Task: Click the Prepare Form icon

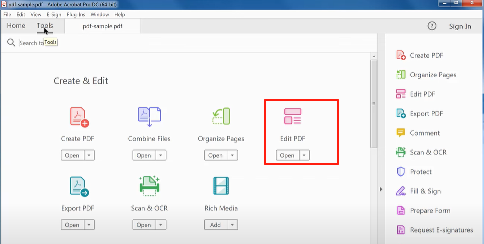Action: point(401,210)
